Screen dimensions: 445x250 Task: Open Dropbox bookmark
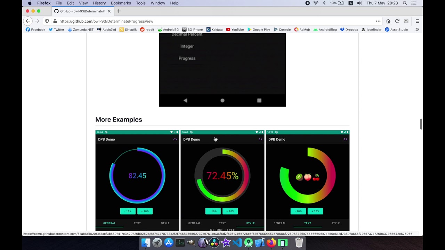(x=349, y=30)
